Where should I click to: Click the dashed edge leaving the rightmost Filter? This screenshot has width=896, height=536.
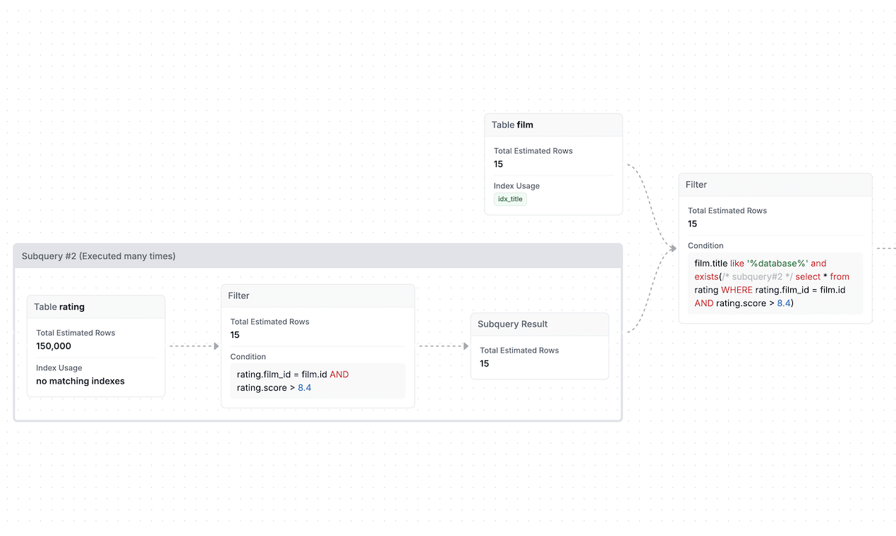(885, 248)
